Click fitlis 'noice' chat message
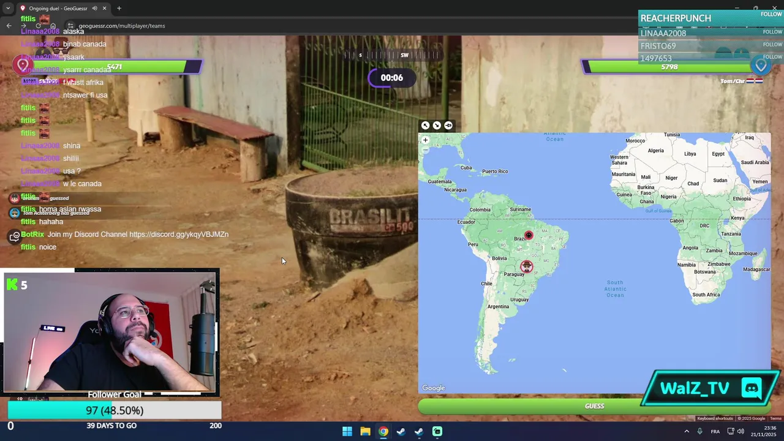Screen dimensions: 784x441 pos(48,247)
